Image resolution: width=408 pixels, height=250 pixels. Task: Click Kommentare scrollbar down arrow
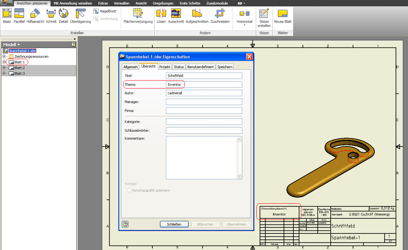point(239,176)
